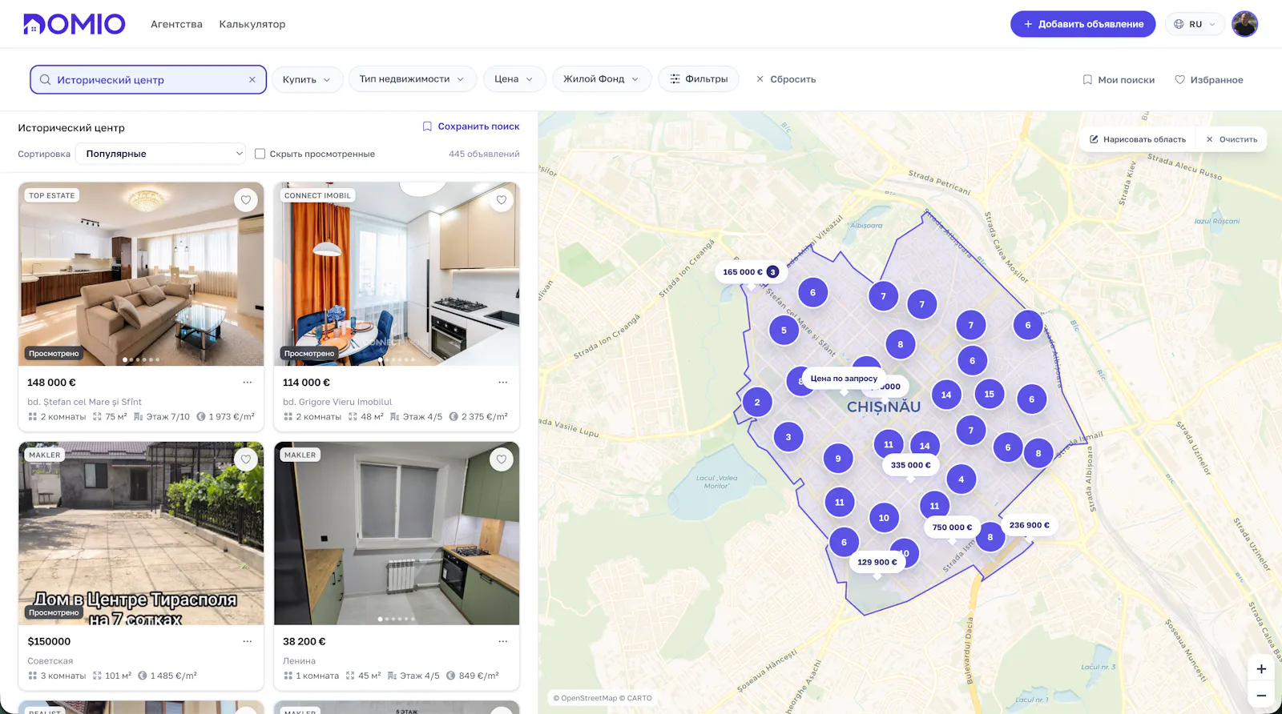Open the 38 200 € kitchen photo
Image resolution: width=1282 pixels, height=714 pixels.
point(397,533)
